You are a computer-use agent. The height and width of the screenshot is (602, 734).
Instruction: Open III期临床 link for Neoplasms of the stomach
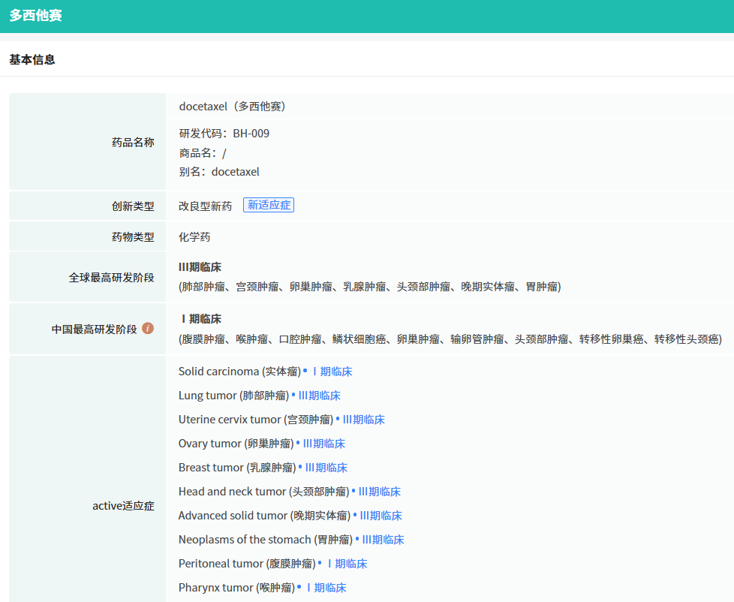tap(384, 540)
